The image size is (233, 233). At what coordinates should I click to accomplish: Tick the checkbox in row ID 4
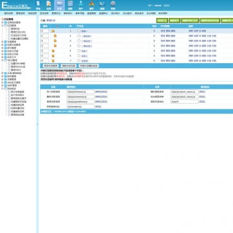(79, 46)
